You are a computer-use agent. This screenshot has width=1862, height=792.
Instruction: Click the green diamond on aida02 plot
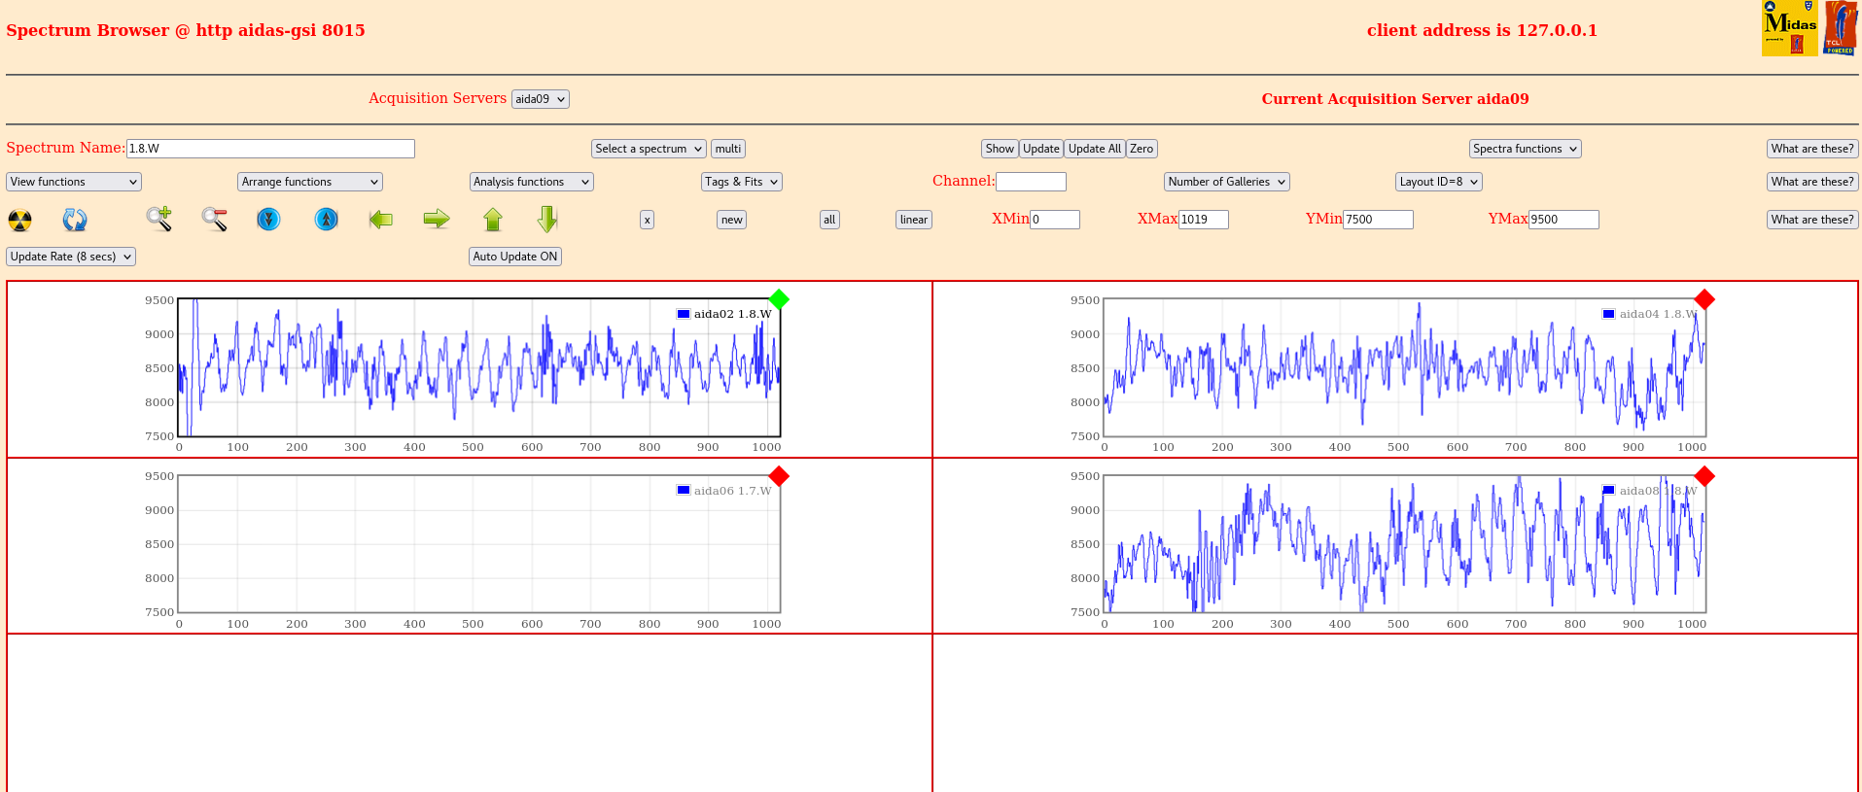tap(779, 299)
